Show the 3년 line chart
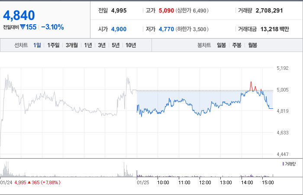 (102, 45)
